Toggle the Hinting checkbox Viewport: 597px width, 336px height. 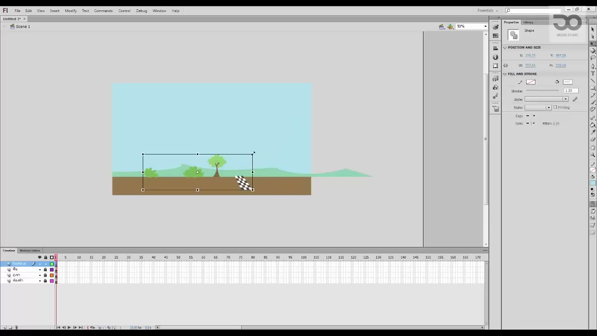click(x=555, y=107)
